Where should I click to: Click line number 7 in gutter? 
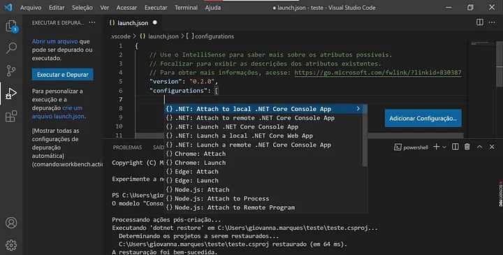120,99
